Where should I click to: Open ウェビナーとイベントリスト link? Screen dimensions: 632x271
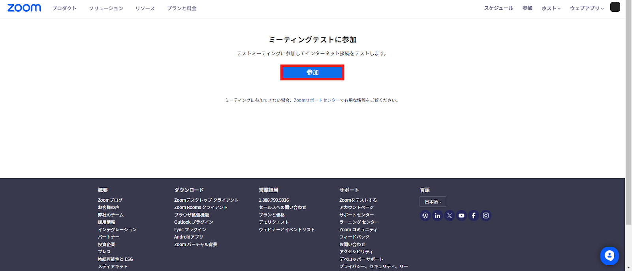click(287, 230)
